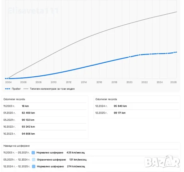This screenshot has height=172, width=184.
Task: Click the Пробег legend label
Action: pos(16,89)
